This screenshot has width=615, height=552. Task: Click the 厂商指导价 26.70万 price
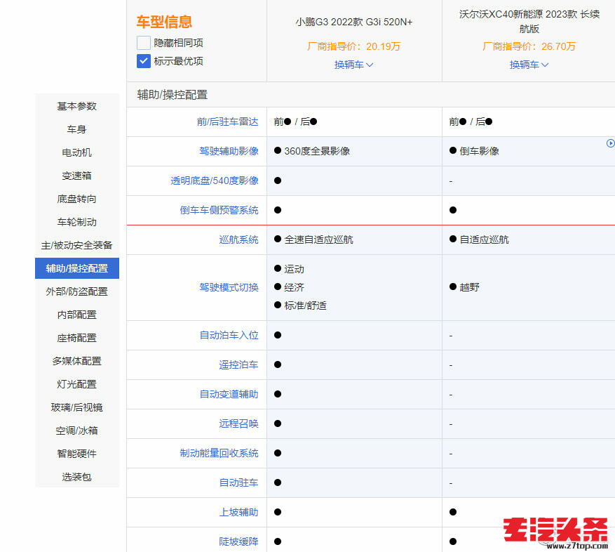(529, 46)
